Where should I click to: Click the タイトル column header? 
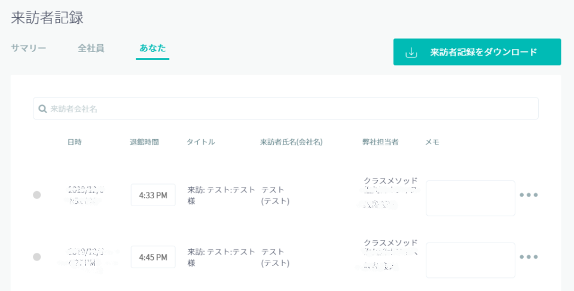pyautogui.click(x=200, y=142)
